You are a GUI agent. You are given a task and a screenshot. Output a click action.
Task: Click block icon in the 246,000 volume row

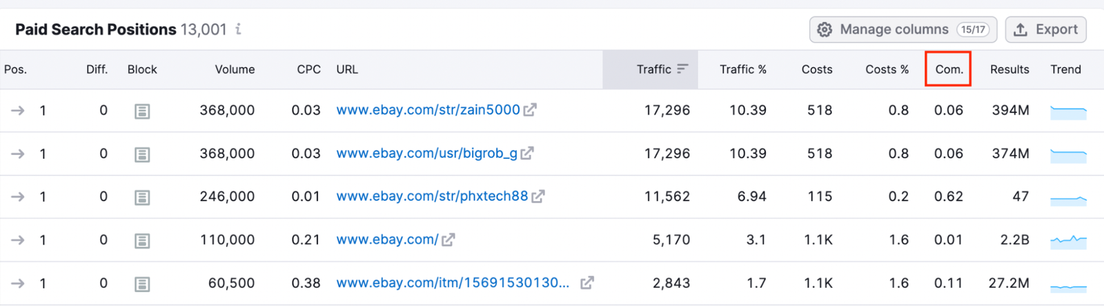(142, 198)
